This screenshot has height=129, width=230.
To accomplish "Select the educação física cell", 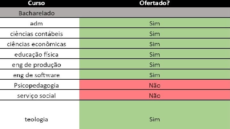I will [x=40, y=54].
